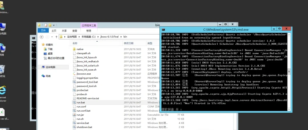The width and height of the screenshot is (308, 130).
Task: Select the run.conf.bat batch icon
Action: 74,111
